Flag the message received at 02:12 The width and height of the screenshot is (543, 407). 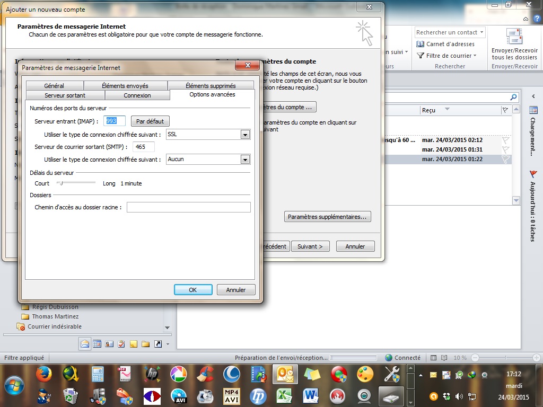pyautogui.click(x=506, y=140)
